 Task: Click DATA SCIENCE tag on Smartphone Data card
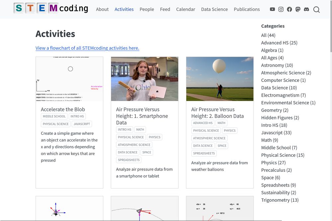128,152
